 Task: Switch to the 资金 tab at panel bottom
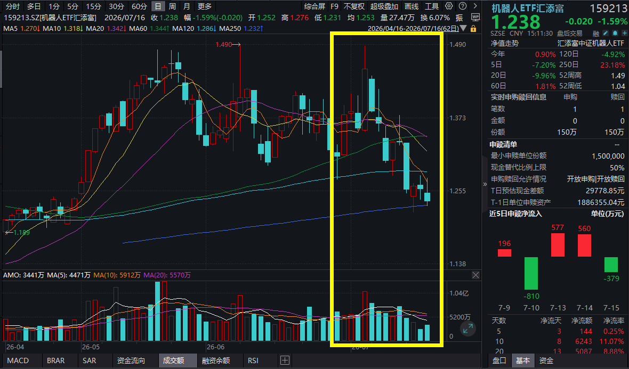[x=546, y=360]
